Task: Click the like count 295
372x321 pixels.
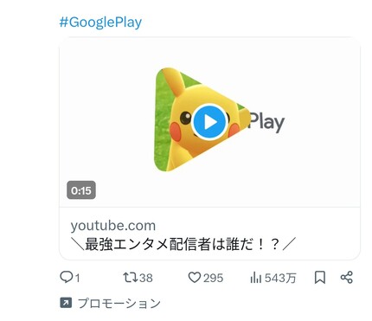Action: click(x=213, y=278)
